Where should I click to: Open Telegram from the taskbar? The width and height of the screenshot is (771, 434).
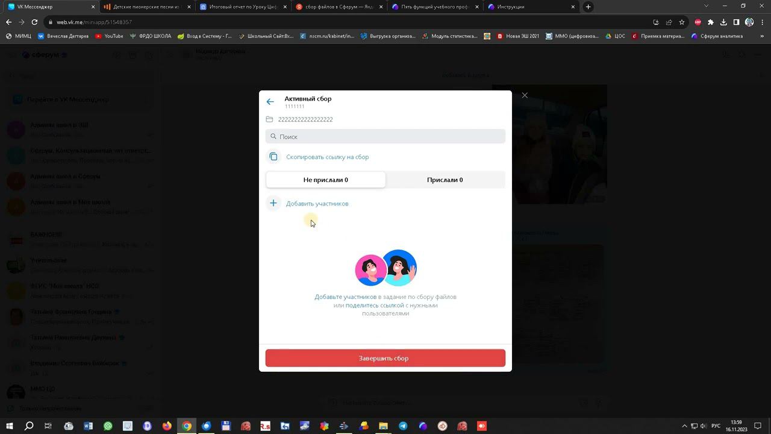(x=403, y=426)
